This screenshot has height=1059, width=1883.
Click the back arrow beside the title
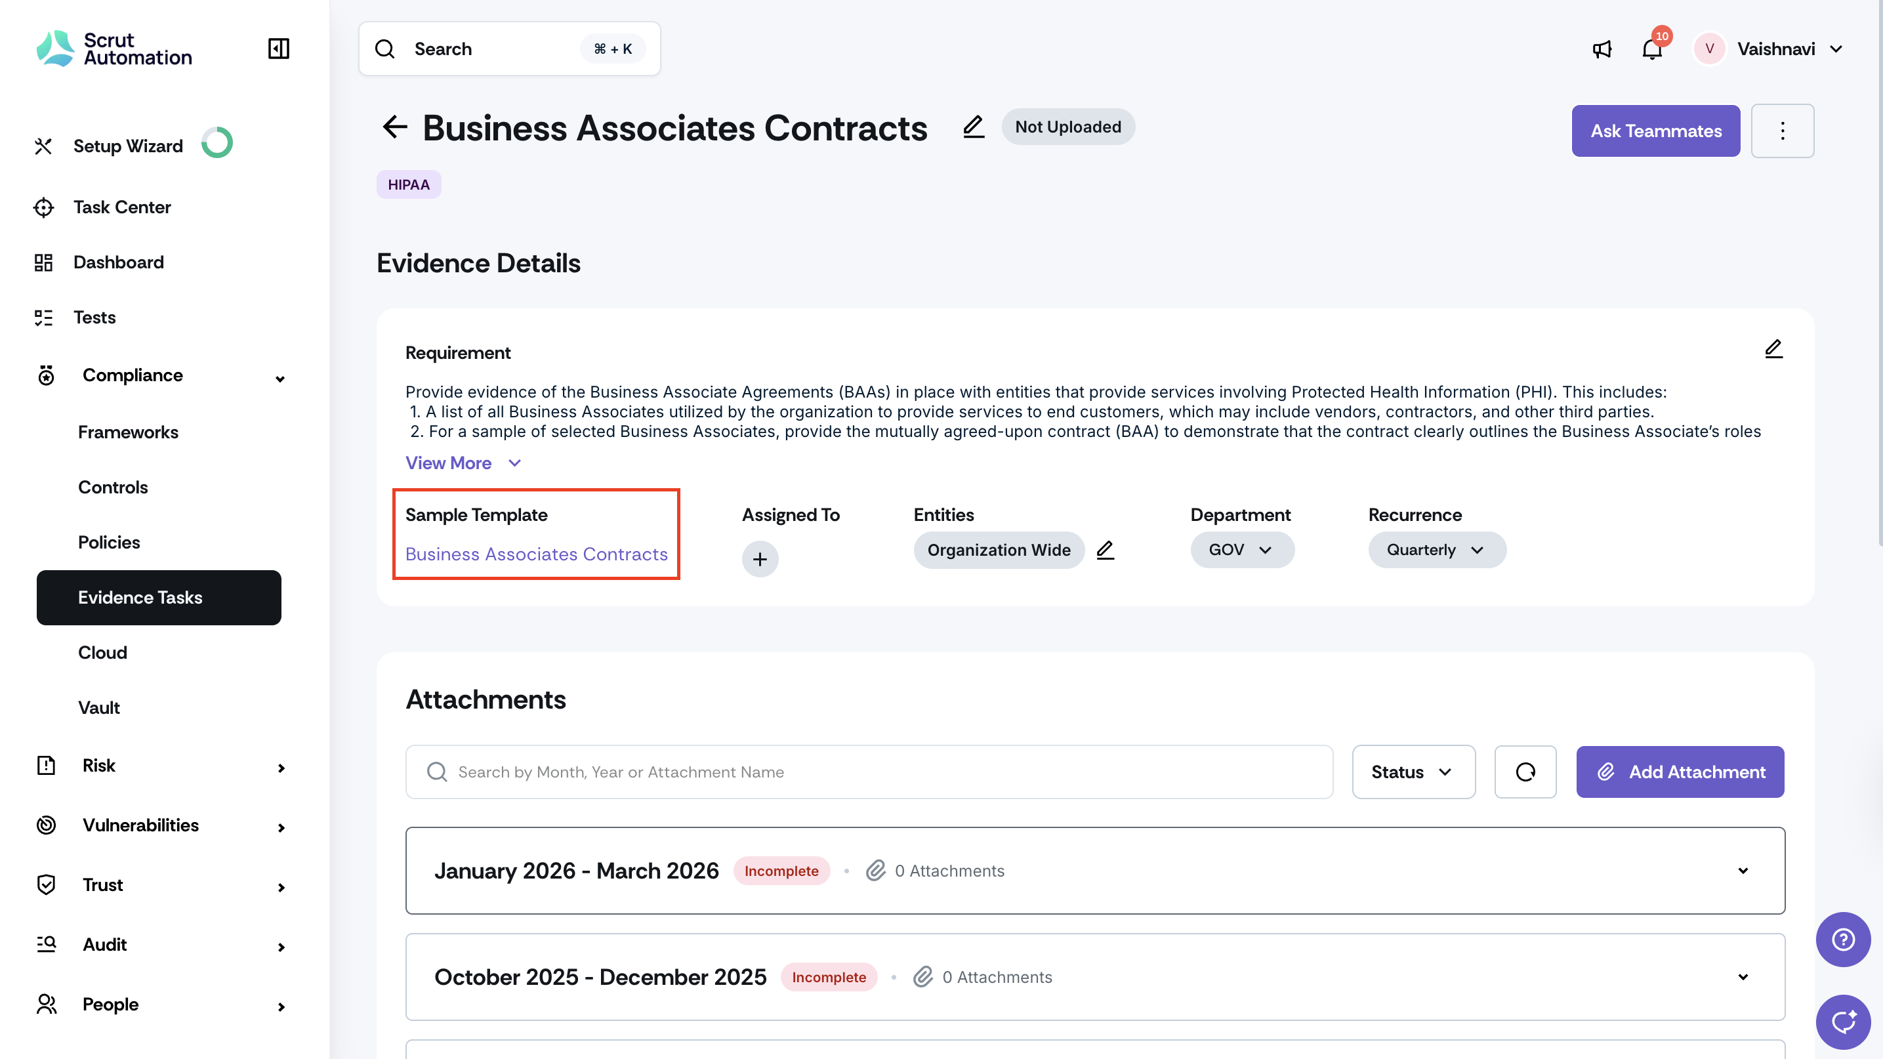coord(395,127)
